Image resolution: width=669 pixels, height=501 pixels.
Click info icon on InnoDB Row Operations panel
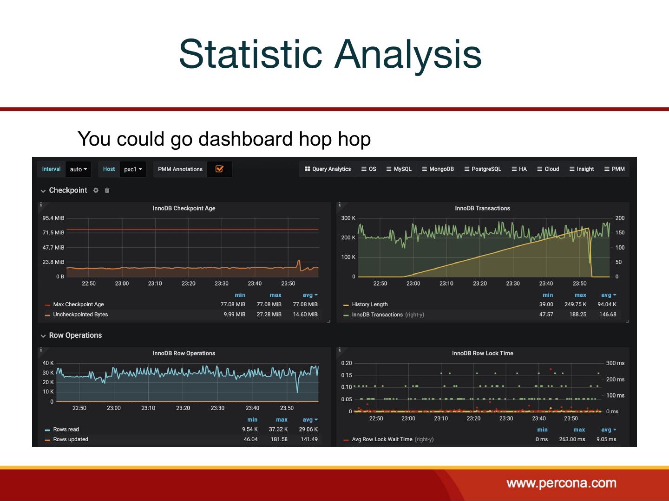coord(41,350)
